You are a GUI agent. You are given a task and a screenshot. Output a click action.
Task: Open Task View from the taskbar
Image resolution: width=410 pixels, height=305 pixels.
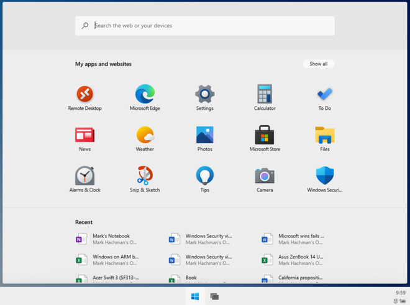click(214, 297)
